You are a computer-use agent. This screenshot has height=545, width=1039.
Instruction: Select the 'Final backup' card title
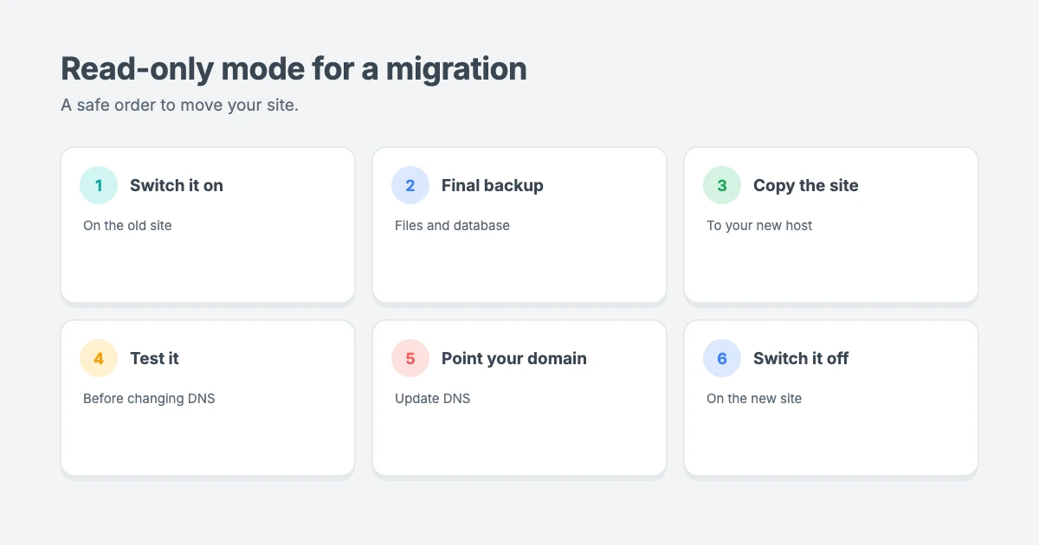493,185
